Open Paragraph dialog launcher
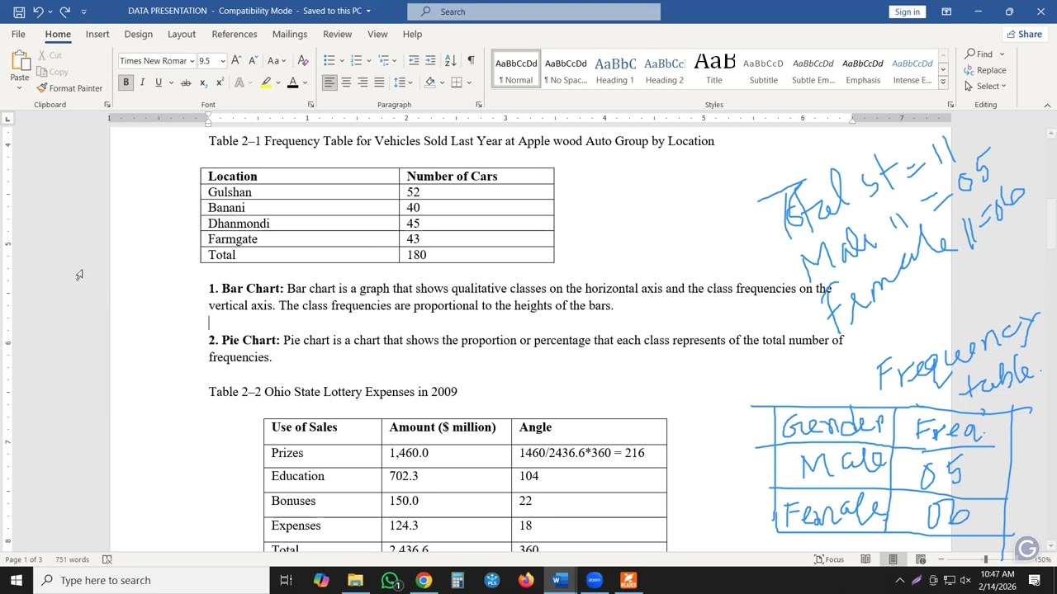 pyautogui.click(x=479, y=105)
